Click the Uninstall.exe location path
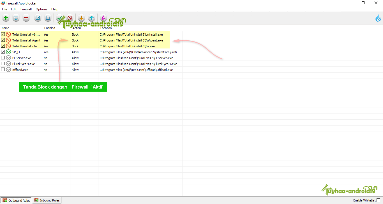Viewport: 383px width, 204px height. 131,34
